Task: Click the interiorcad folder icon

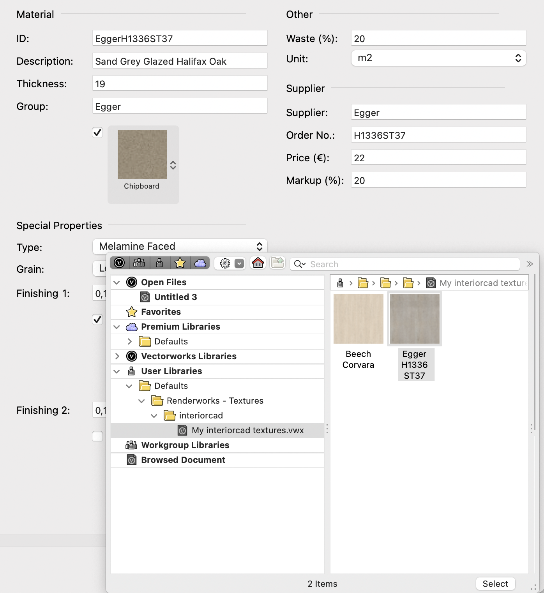Action: [170, 415]
